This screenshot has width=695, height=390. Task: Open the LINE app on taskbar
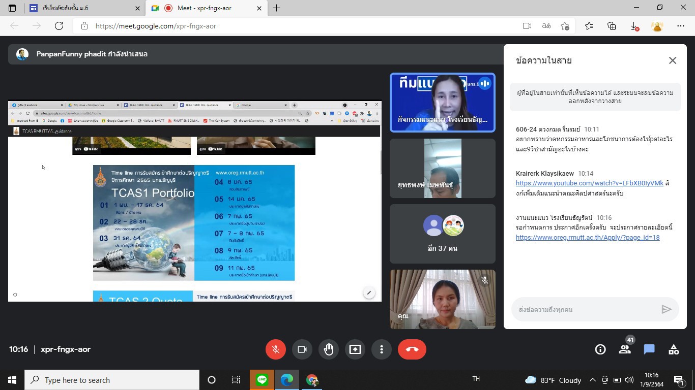click(x=262, y=380)
